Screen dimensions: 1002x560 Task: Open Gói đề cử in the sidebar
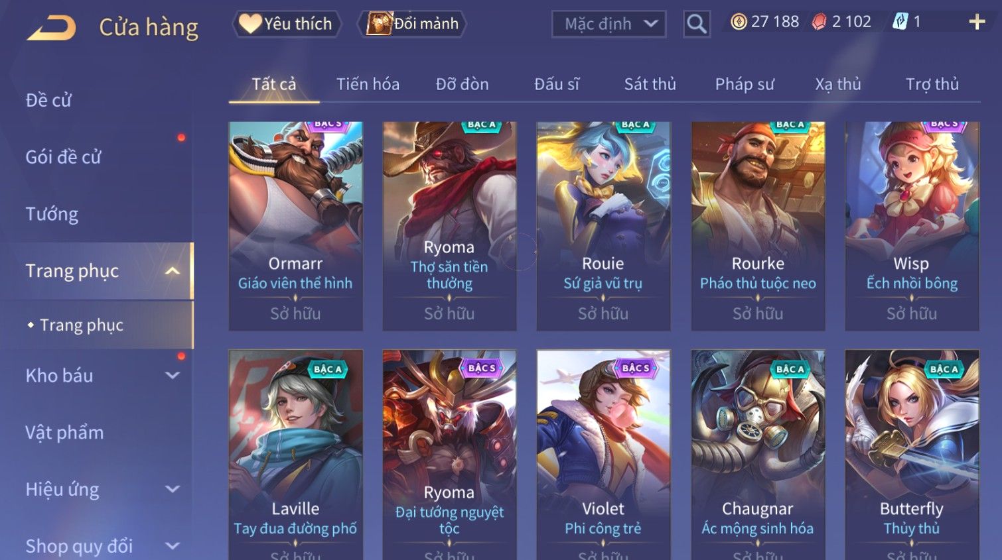64,157
